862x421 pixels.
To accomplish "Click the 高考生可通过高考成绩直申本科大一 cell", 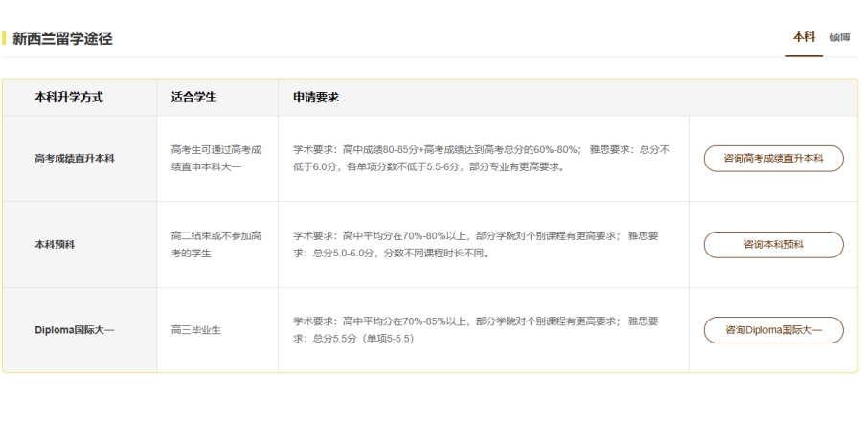I will tap(216, 159).
